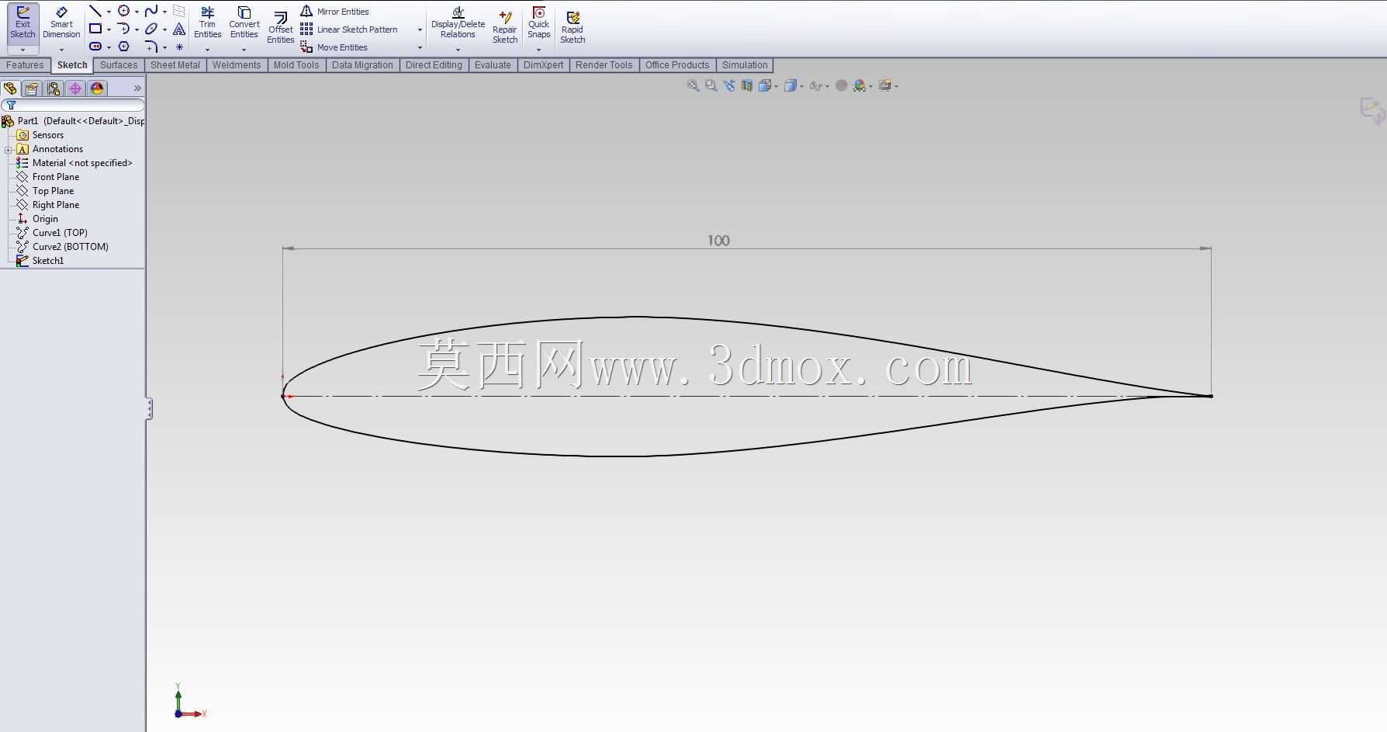
Task: Select the Spline tool
Action: pyautogui.click(x=151, y=12)
